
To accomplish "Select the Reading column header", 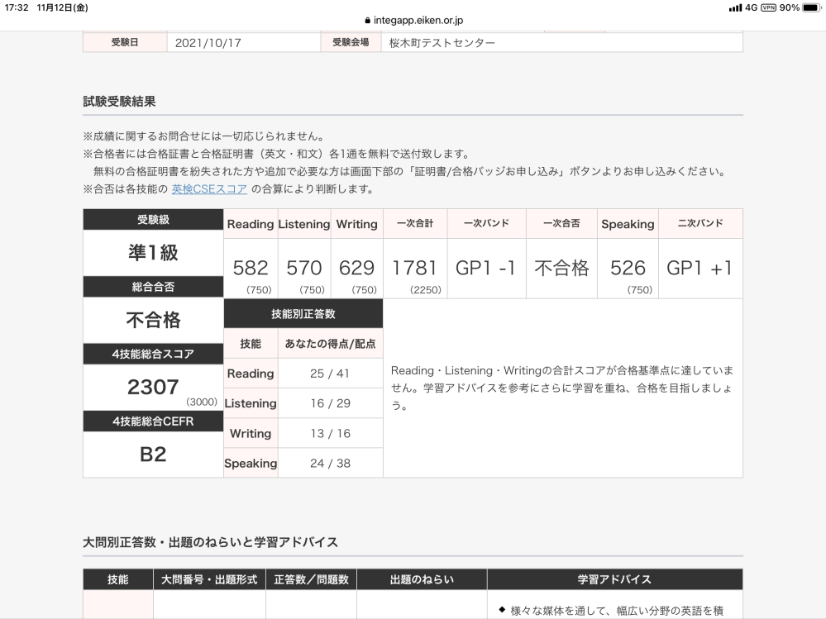I will [251, 223].
